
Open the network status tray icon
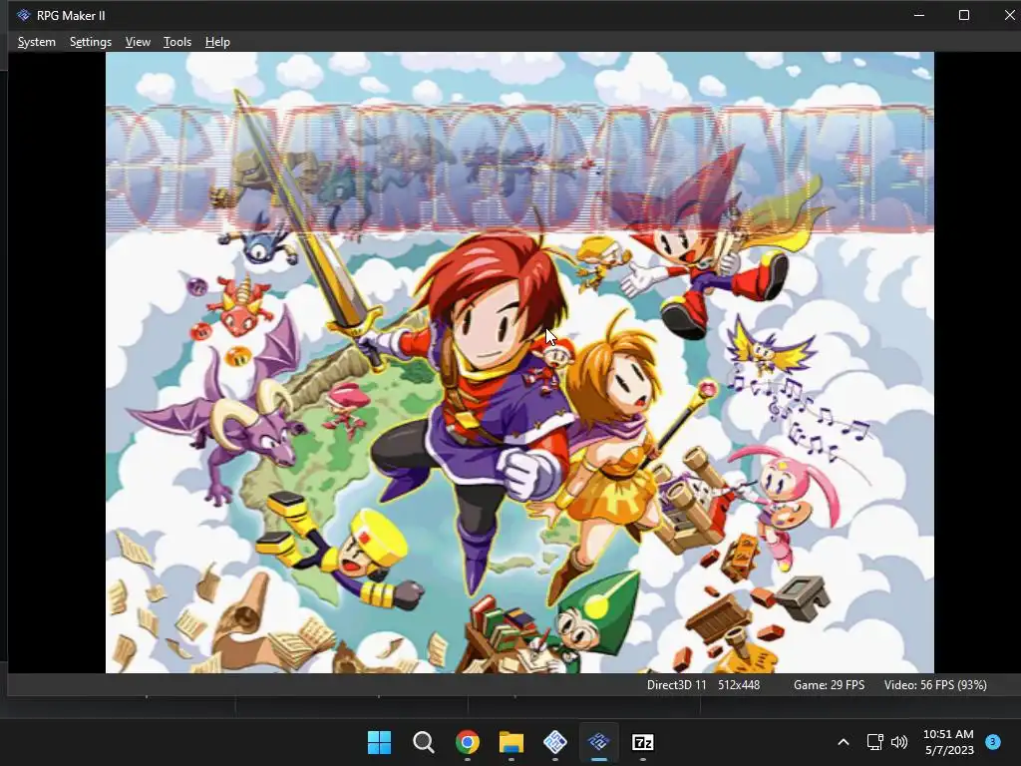coord(874,742)
